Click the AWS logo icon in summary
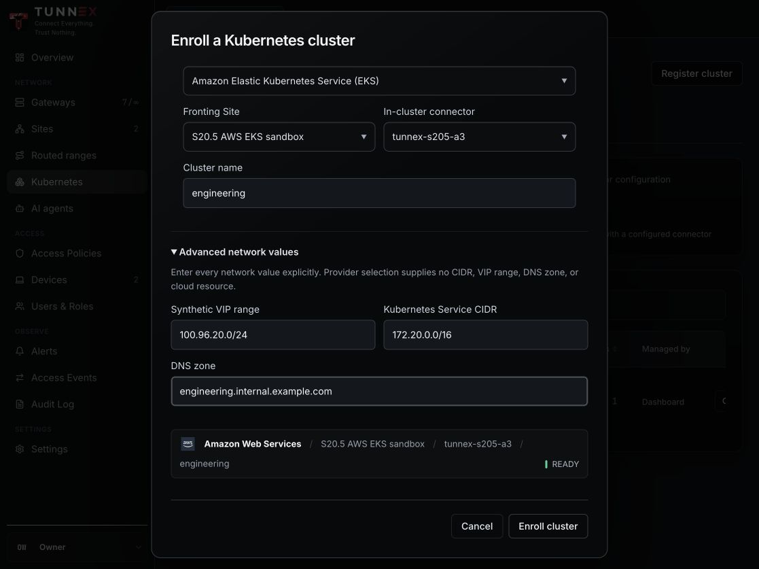 pyautogui.click(x=188, y=444)
